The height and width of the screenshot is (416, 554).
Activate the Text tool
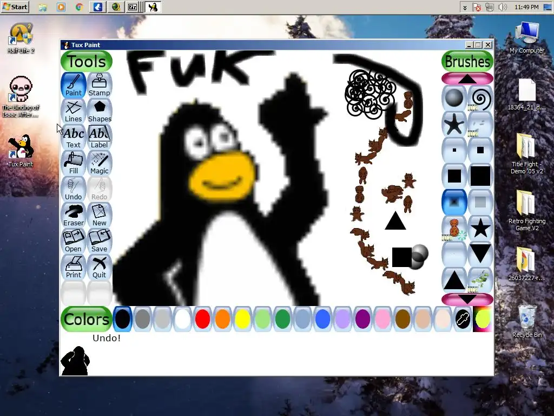74,137
